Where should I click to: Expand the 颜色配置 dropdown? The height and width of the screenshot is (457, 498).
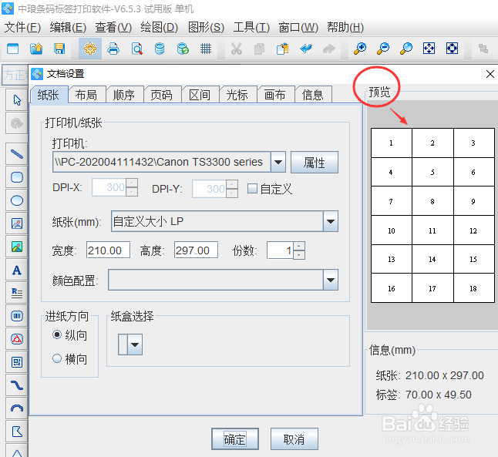(331, 280)
